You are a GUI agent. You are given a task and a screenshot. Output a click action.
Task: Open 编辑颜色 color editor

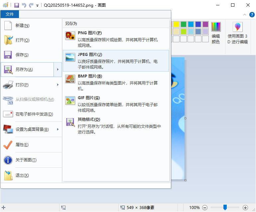[216, 33]
